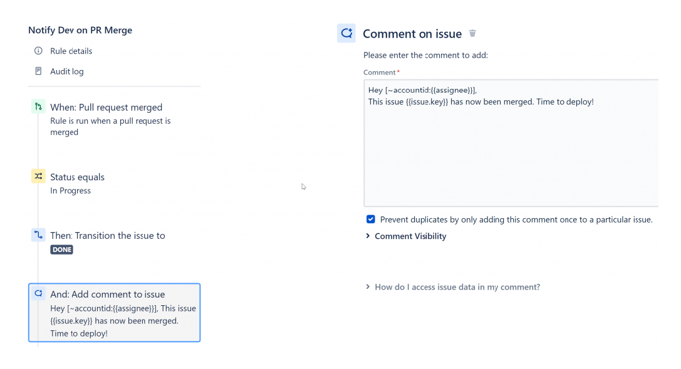Screen dimensions: 681x369
Task: Click the Rule details info icon
Action: click(x=37, y=51)
